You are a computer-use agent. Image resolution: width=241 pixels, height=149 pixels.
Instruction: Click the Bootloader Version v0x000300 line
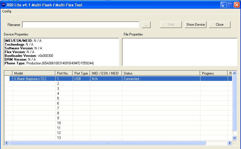coord(29,56)
